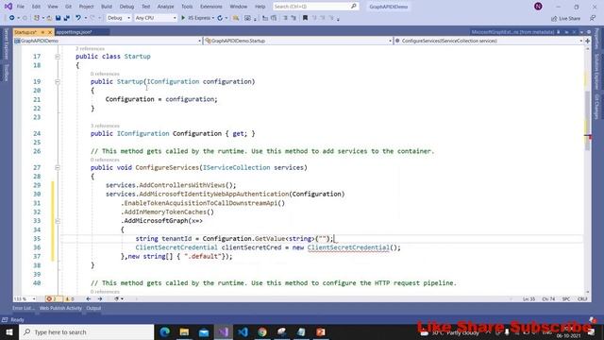Open File Explorer from taskbar
The image size is (604, 340).
pyautogui.click(x=184, y=331)
